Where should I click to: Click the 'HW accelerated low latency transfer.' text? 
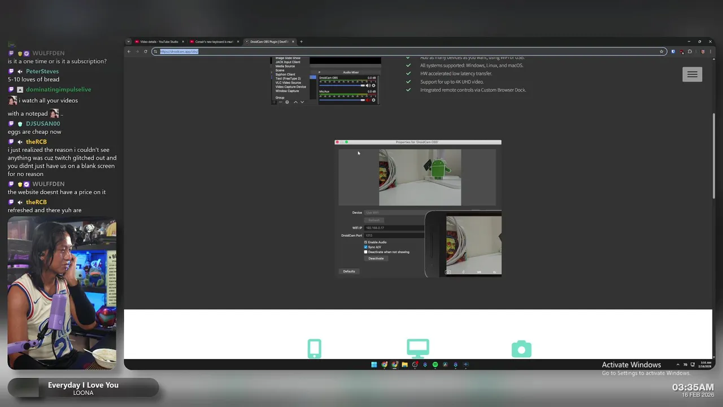point(456,73)
